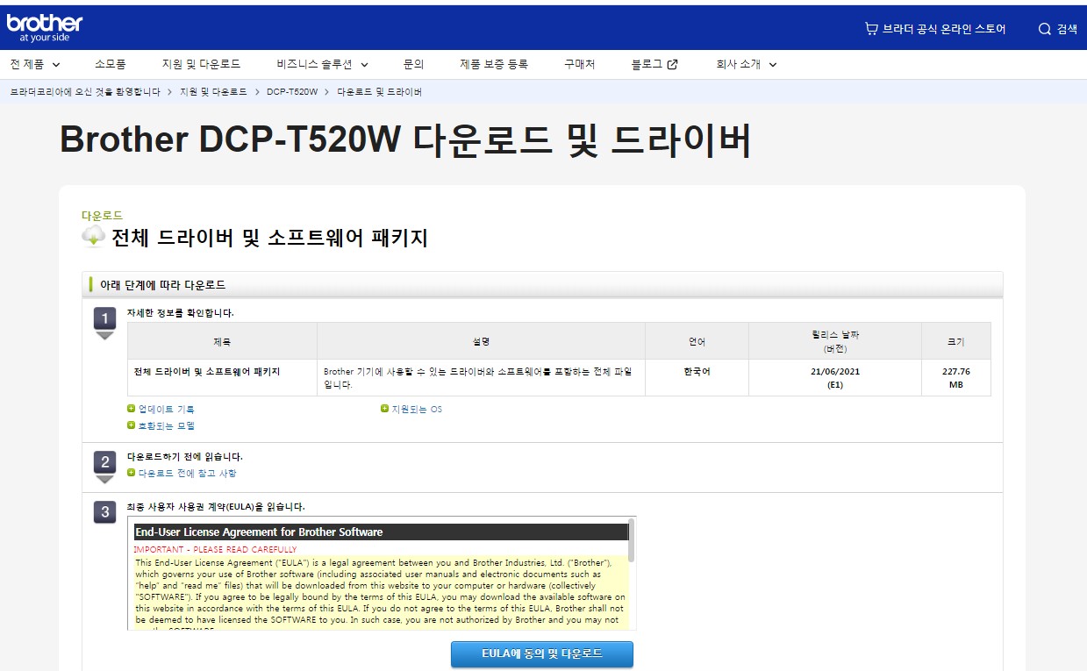Click the step 1 number badge
Viewport: 1087px width, 671px height.
click(104, 318)
